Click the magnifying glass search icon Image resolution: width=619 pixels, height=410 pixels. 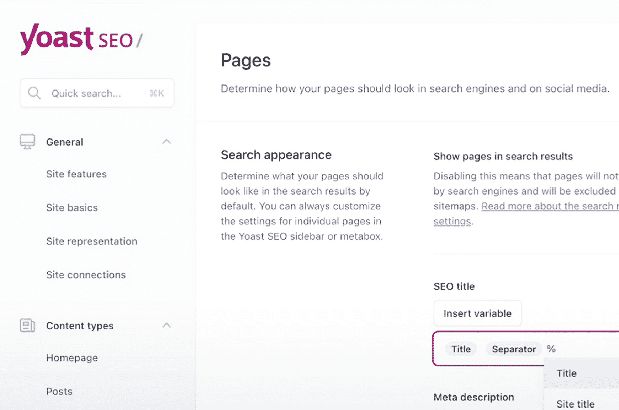pyautogui.click(x=34, y=93)
